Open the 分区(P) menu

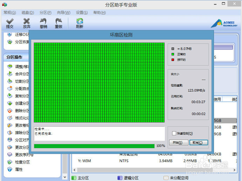[x=46, y=13]
